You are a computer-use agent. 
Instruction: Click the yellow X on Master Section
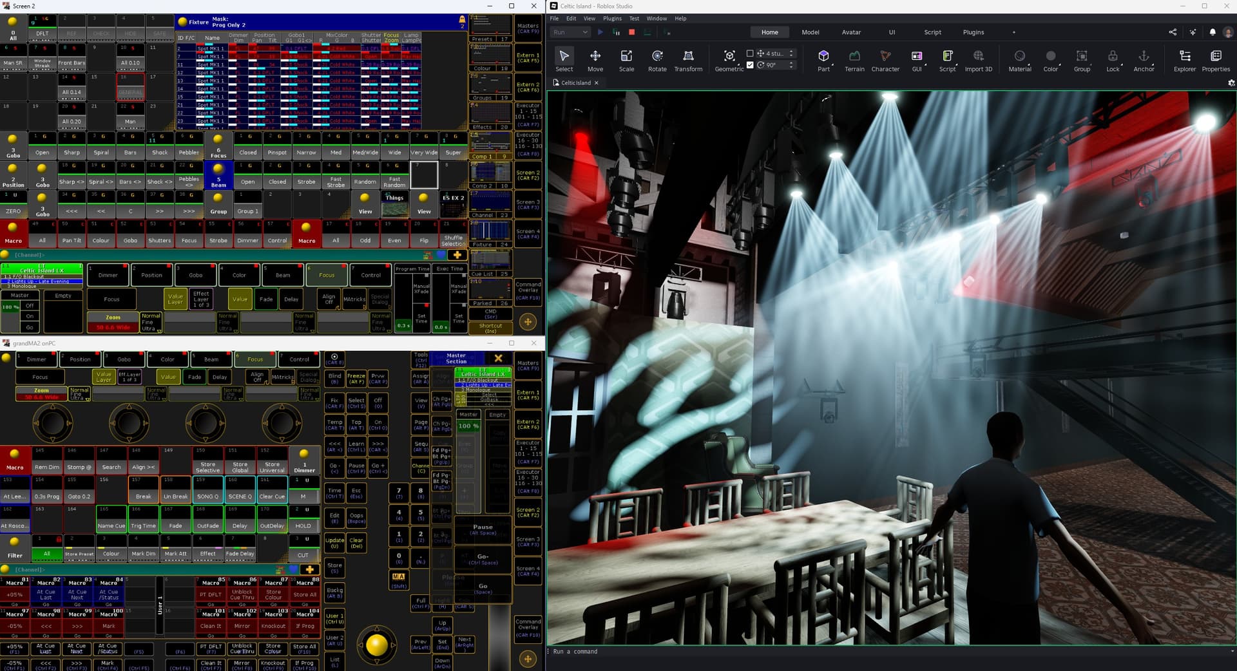coord(498,358)
